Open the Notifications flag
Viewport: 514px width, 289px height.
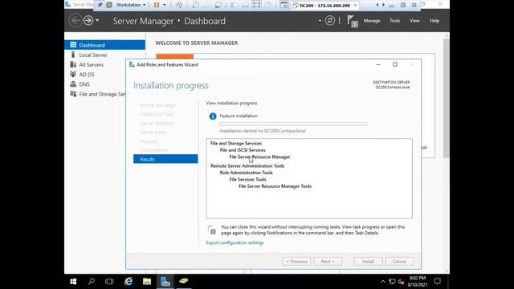(352, 22)
